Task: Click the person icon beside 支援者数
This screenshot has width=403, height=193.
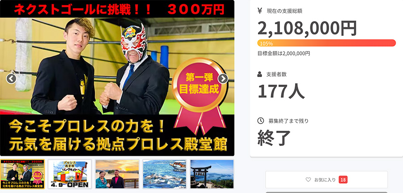Action: (x=260, y=74)
